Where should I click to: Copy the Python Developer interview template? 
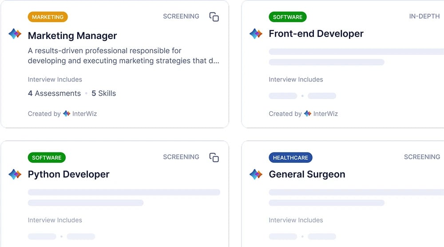pyautogui.click(x=214, y=157)
